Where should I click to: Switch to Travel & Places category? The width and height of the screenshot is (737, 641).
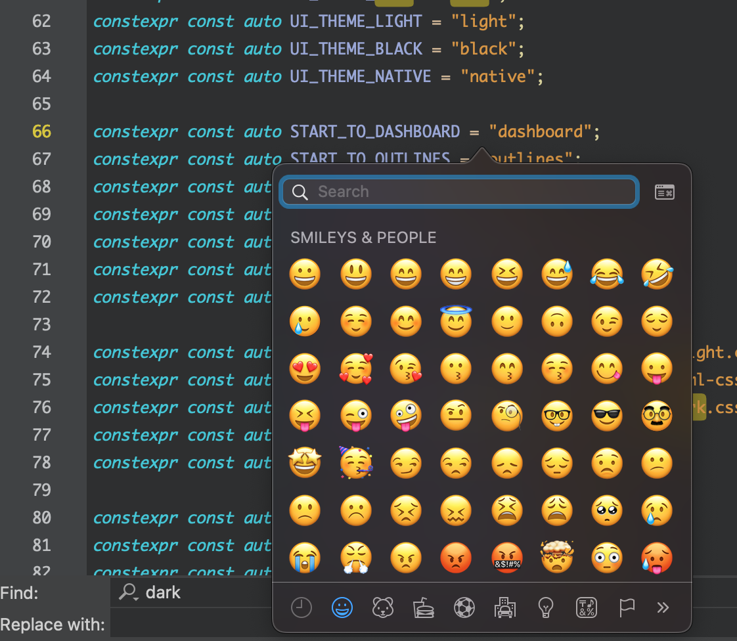(505, 608)
